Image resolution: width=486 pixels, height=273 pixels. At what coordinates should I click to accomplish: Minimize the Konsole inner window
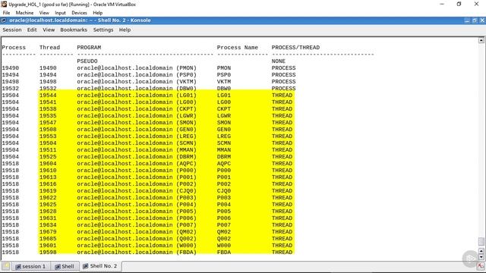467,20
